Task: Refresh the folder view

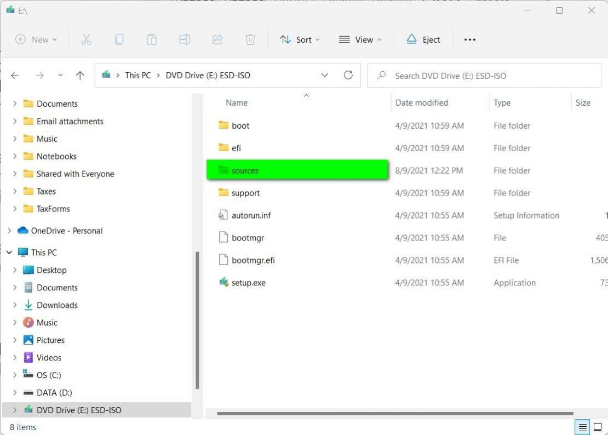Action: (348, 75)
